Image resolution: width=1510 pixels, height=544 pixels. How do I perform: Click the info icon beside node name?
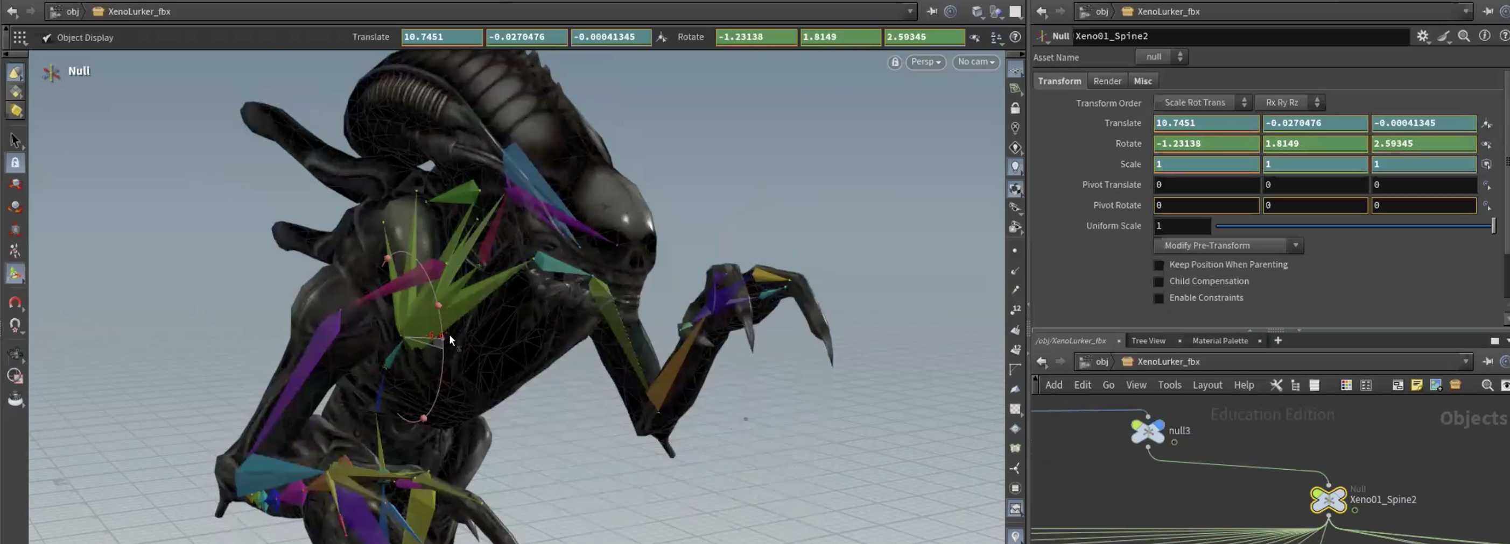(x=1484, y=37)
